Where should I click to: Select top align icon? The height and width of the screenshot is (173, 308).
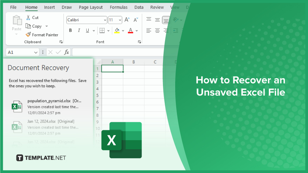coord(149,19)
